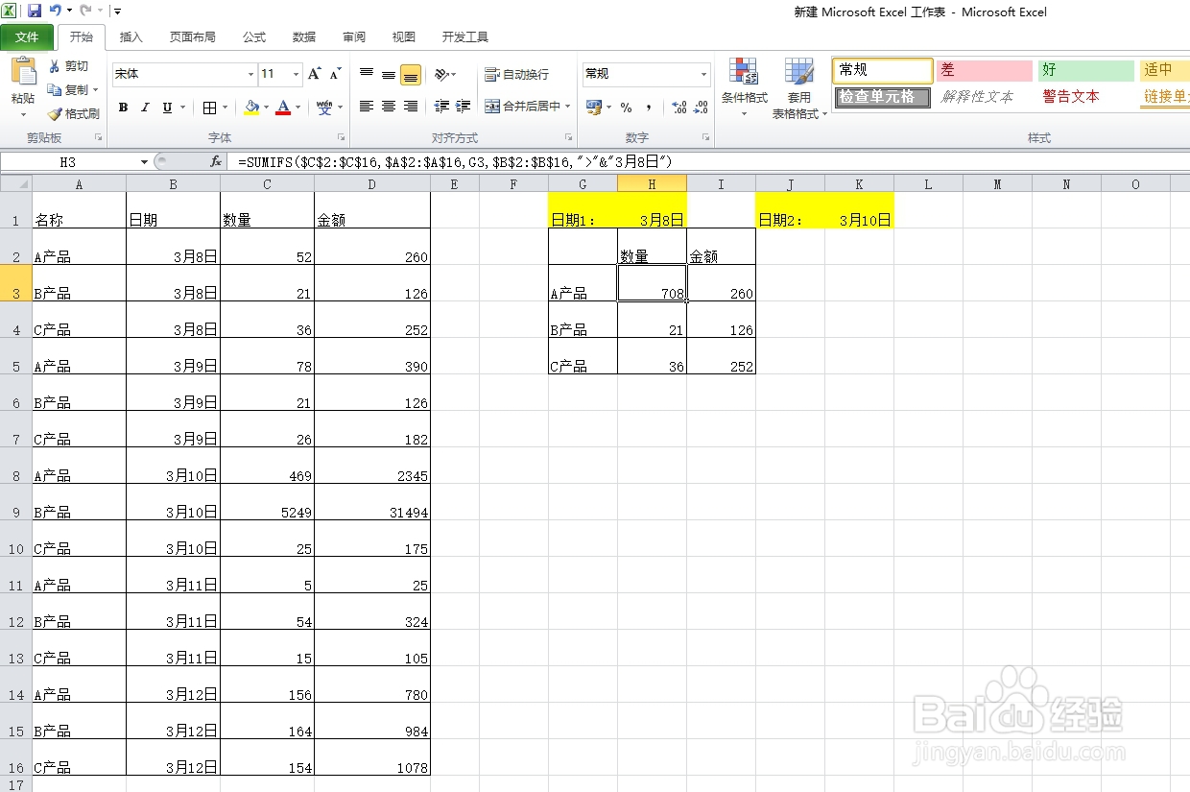Click the phonetic guide wén icon
The height and width of the screenshot is (792, 1190).
coord(324,108)
